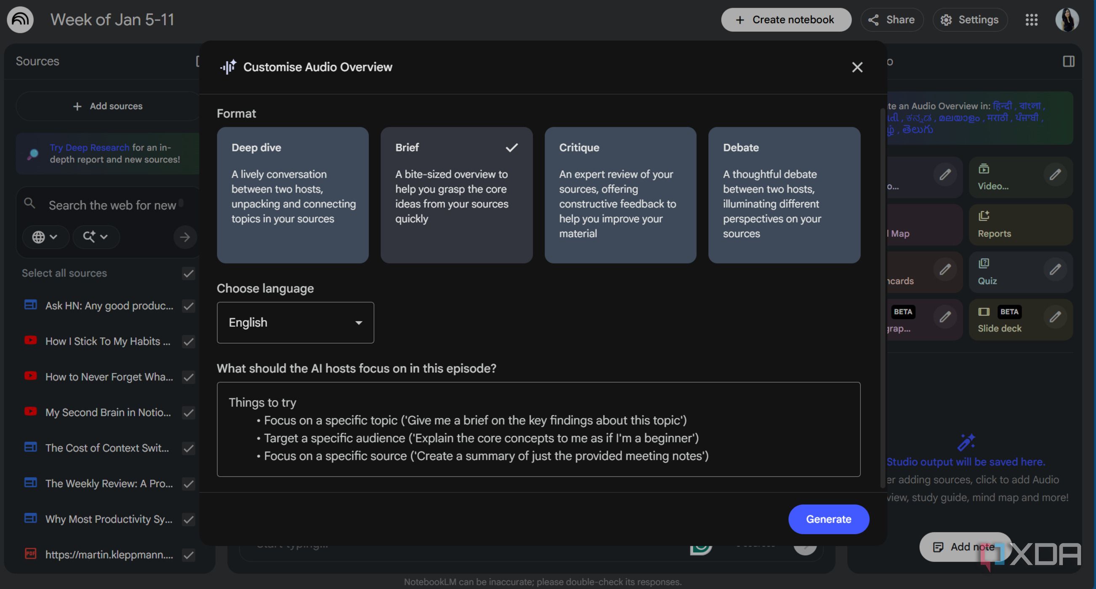
Task: Choose the Debate format
Action: (x=784, y=195)
